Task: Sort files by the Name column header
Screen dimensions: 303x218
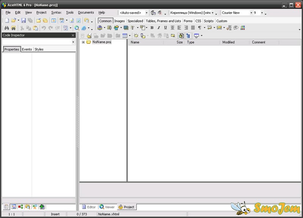Action: (146, 42)
